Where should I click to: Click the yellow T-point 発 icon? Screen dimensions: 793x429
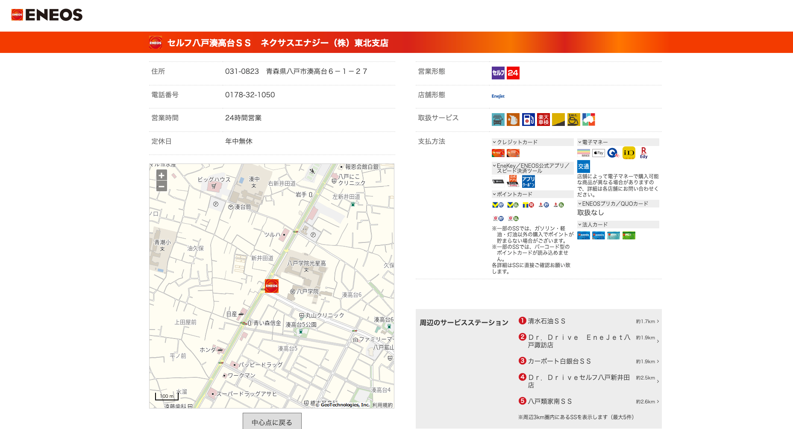(529, 205)
